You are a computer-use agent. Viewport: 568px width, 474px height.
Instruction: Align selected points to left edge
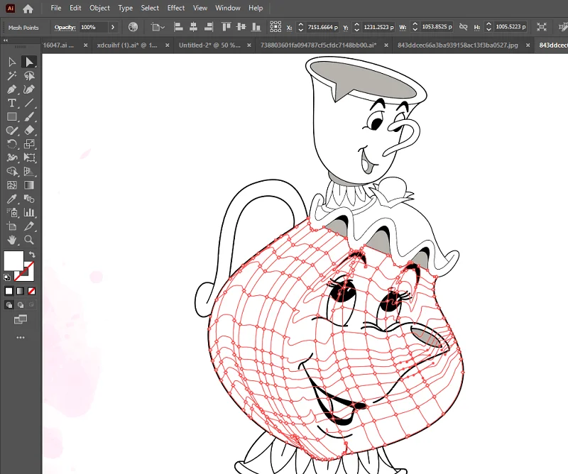(x=178, y=27)
